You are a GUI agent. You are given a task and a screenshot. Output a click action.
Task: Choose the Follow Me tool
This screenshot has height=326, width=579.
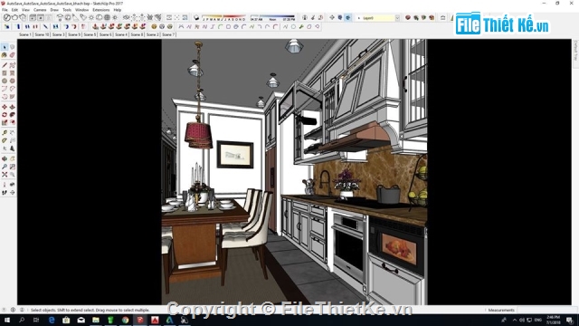[12, 115]
